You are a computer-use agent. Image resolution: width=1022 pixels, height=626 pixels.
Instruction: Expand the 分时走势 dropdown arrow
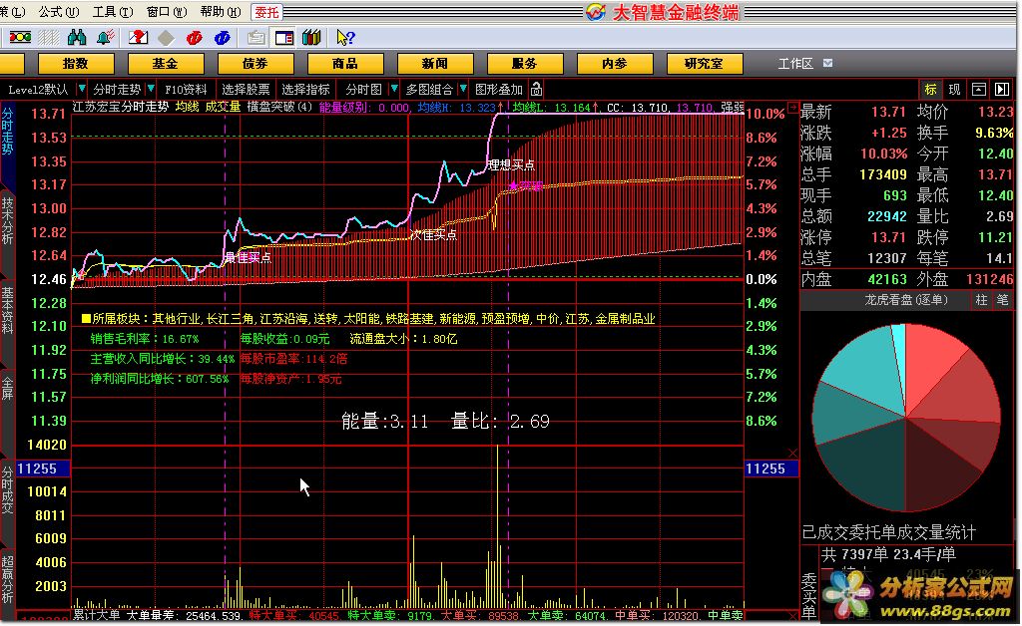tap(151, 89)
